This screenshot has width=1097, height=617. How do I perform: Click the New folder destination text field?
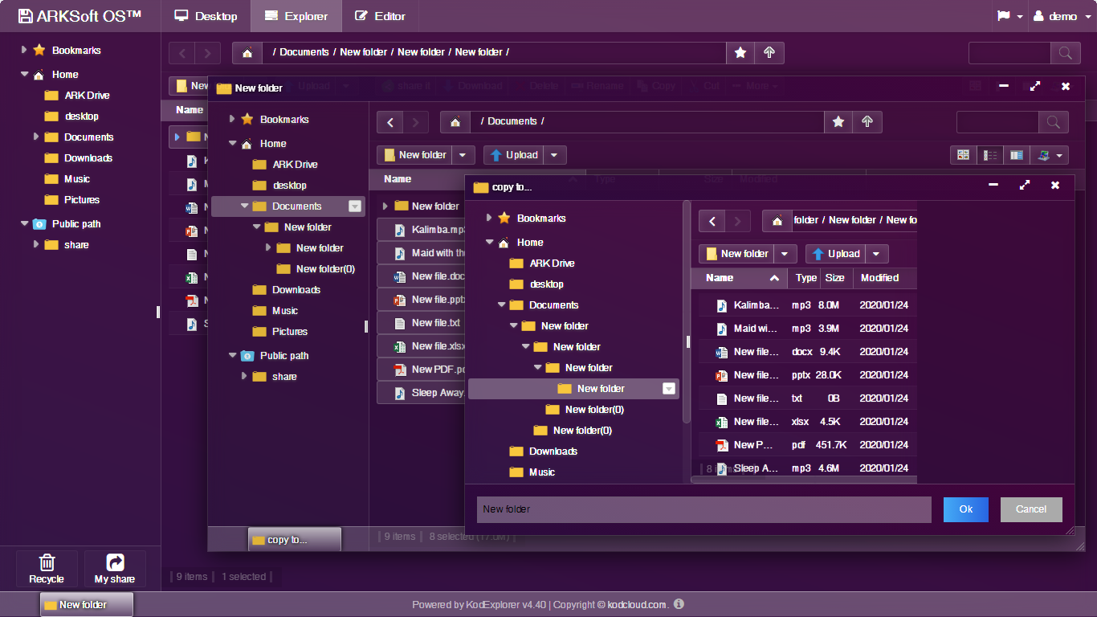703,509
